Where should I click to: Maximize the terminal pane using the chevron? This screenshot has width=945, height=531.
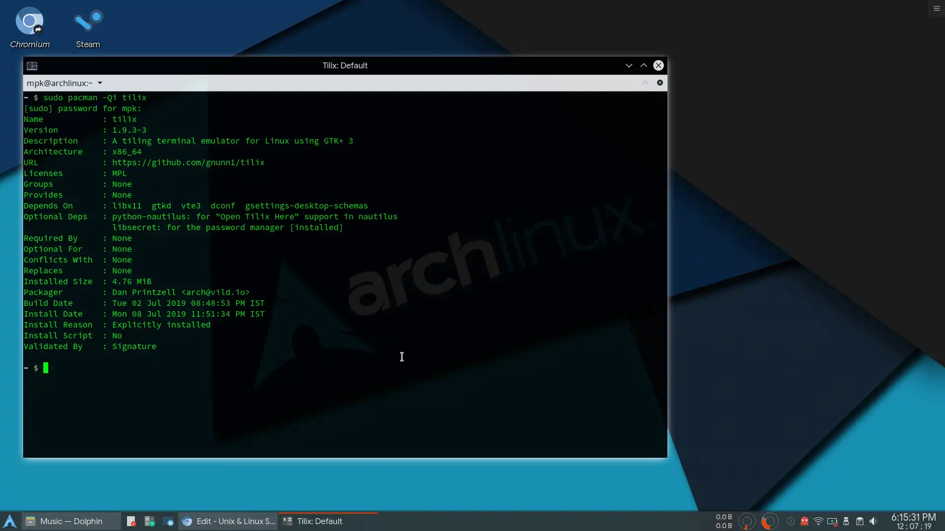pyautogui.click(x=645, y=83)
